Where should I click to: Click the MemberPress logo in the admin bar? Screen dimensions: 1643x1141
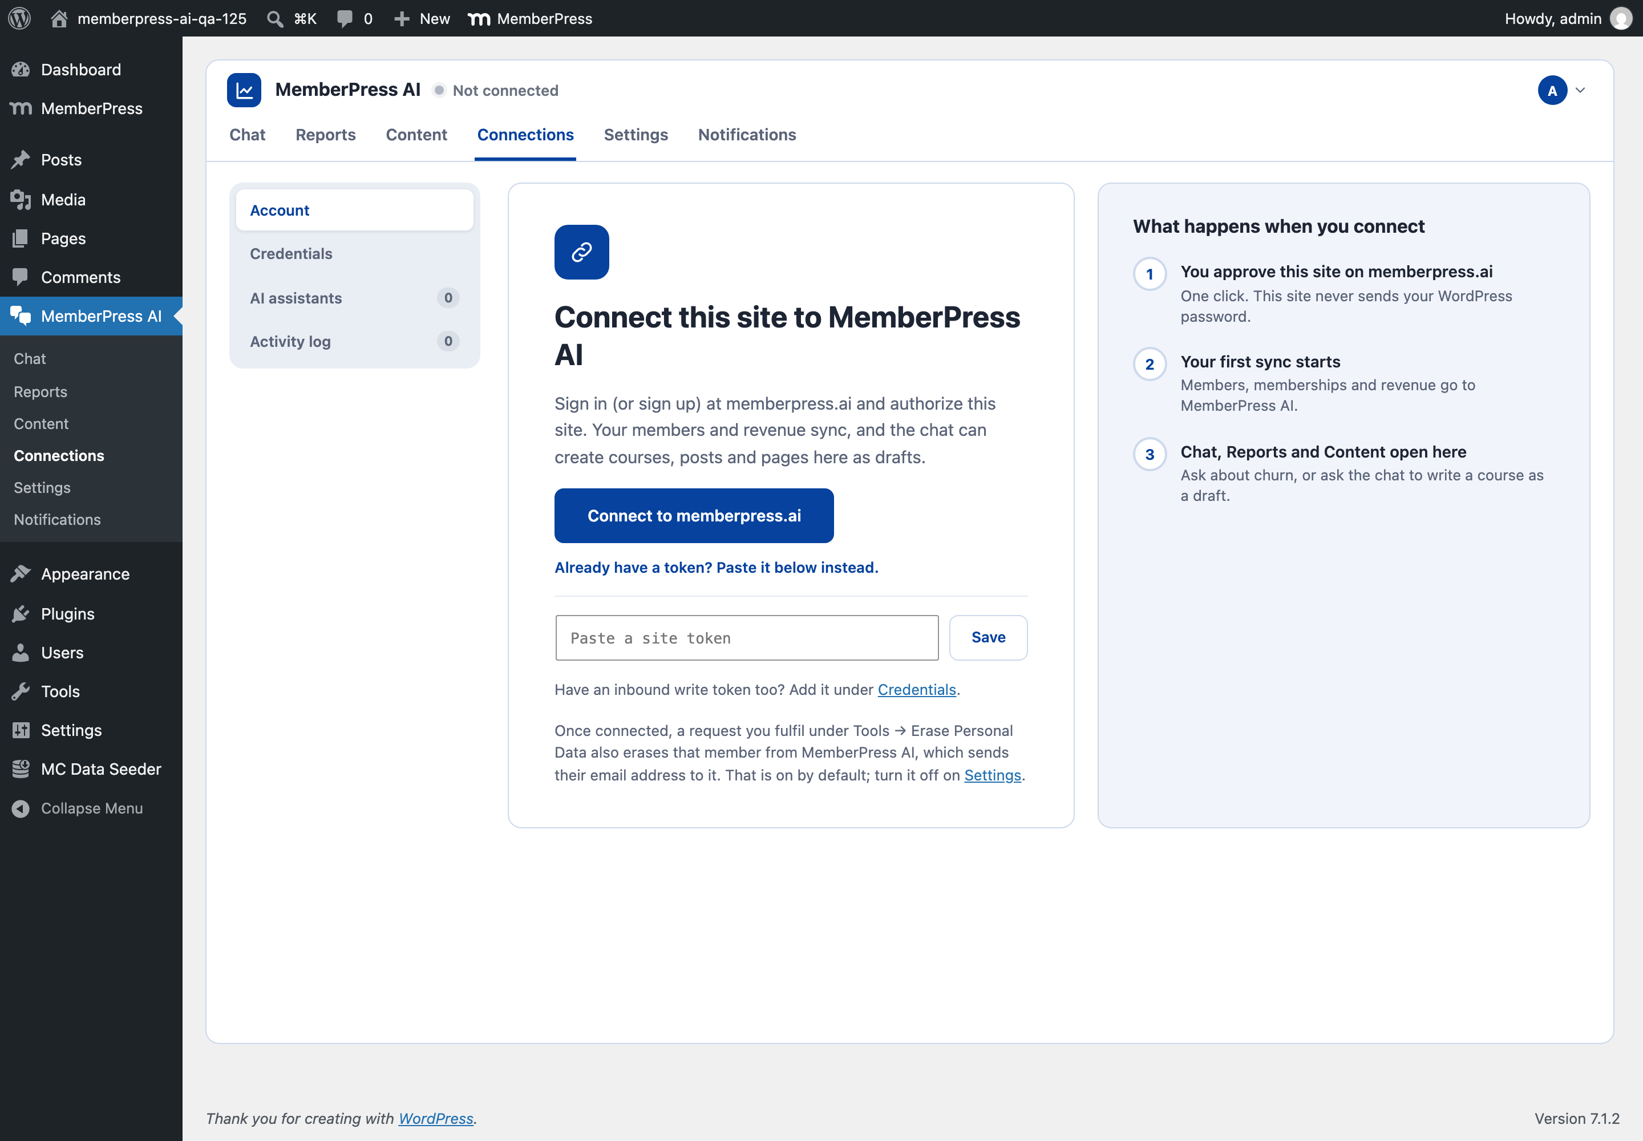479,19
